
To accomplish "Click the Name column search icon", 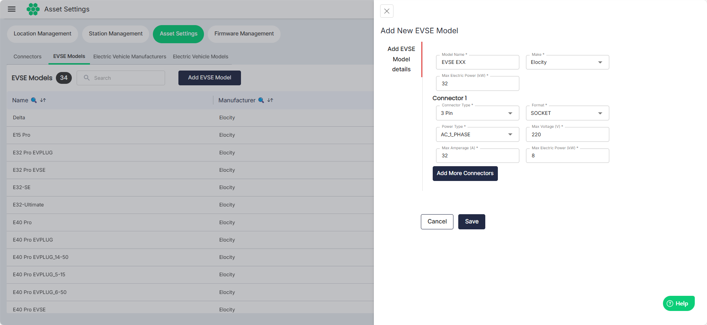I will (x=34, y=100).
